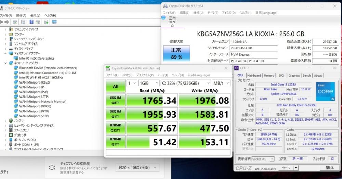Image resolution: width=342 pixels, height=179 pixels.
Task: Click the forward arrow in Device Manager toolbar
Action: [7, 22]
